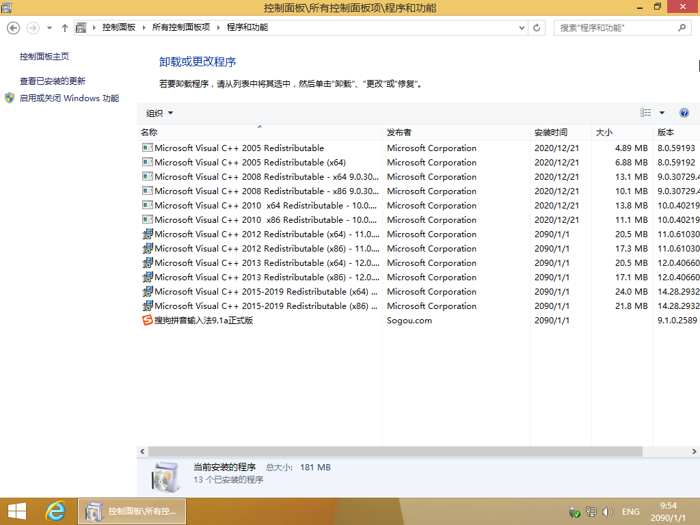Open the recent locations dropdown arrow
Screen dimensions: 700x525
[49, 28]
